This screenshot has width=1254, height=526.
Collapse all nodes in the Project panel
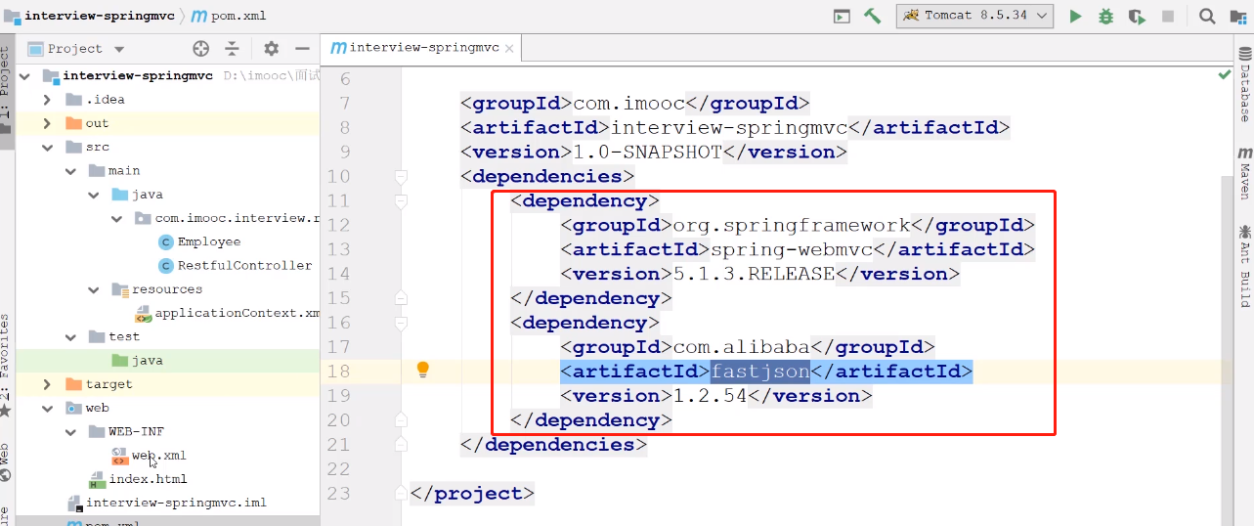click(x=232, y=49)
